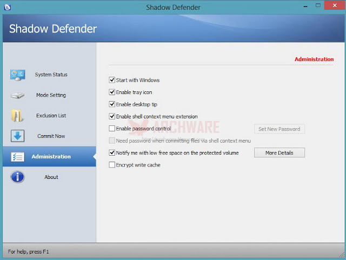This screenshot has width=346, height=260.
Task: Click the 'For help, press F1' status text
Action: point(29,251)
